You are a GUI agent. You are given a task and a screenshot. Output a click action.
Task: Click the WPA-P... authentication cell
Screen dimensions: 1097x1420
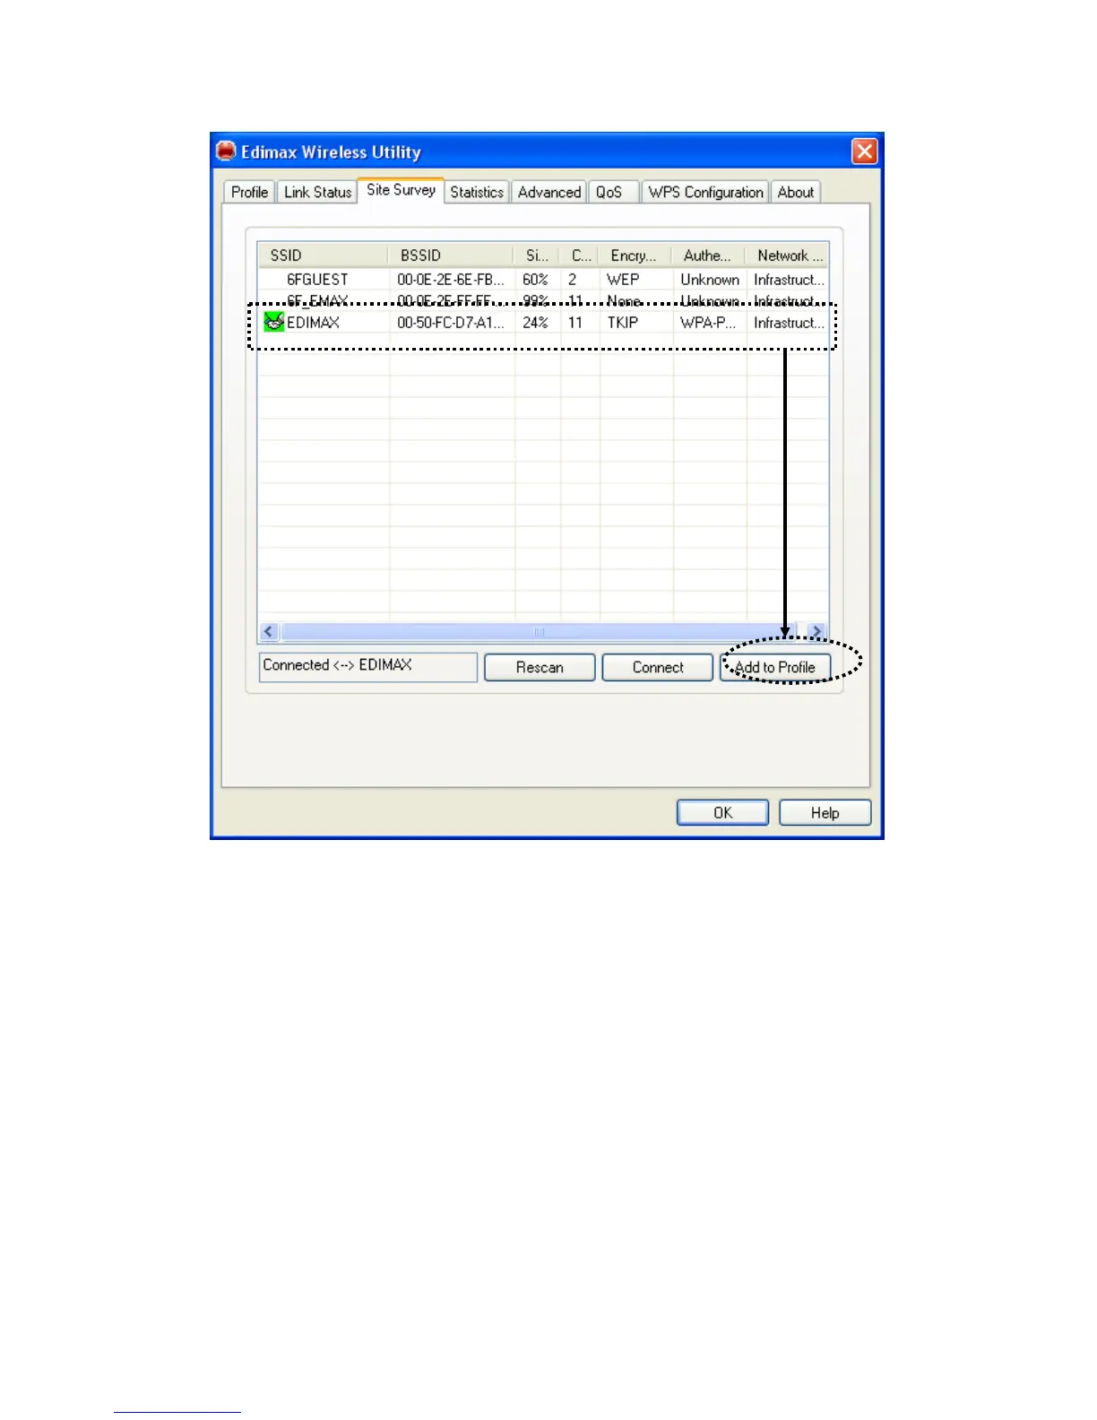coord(708,323)
